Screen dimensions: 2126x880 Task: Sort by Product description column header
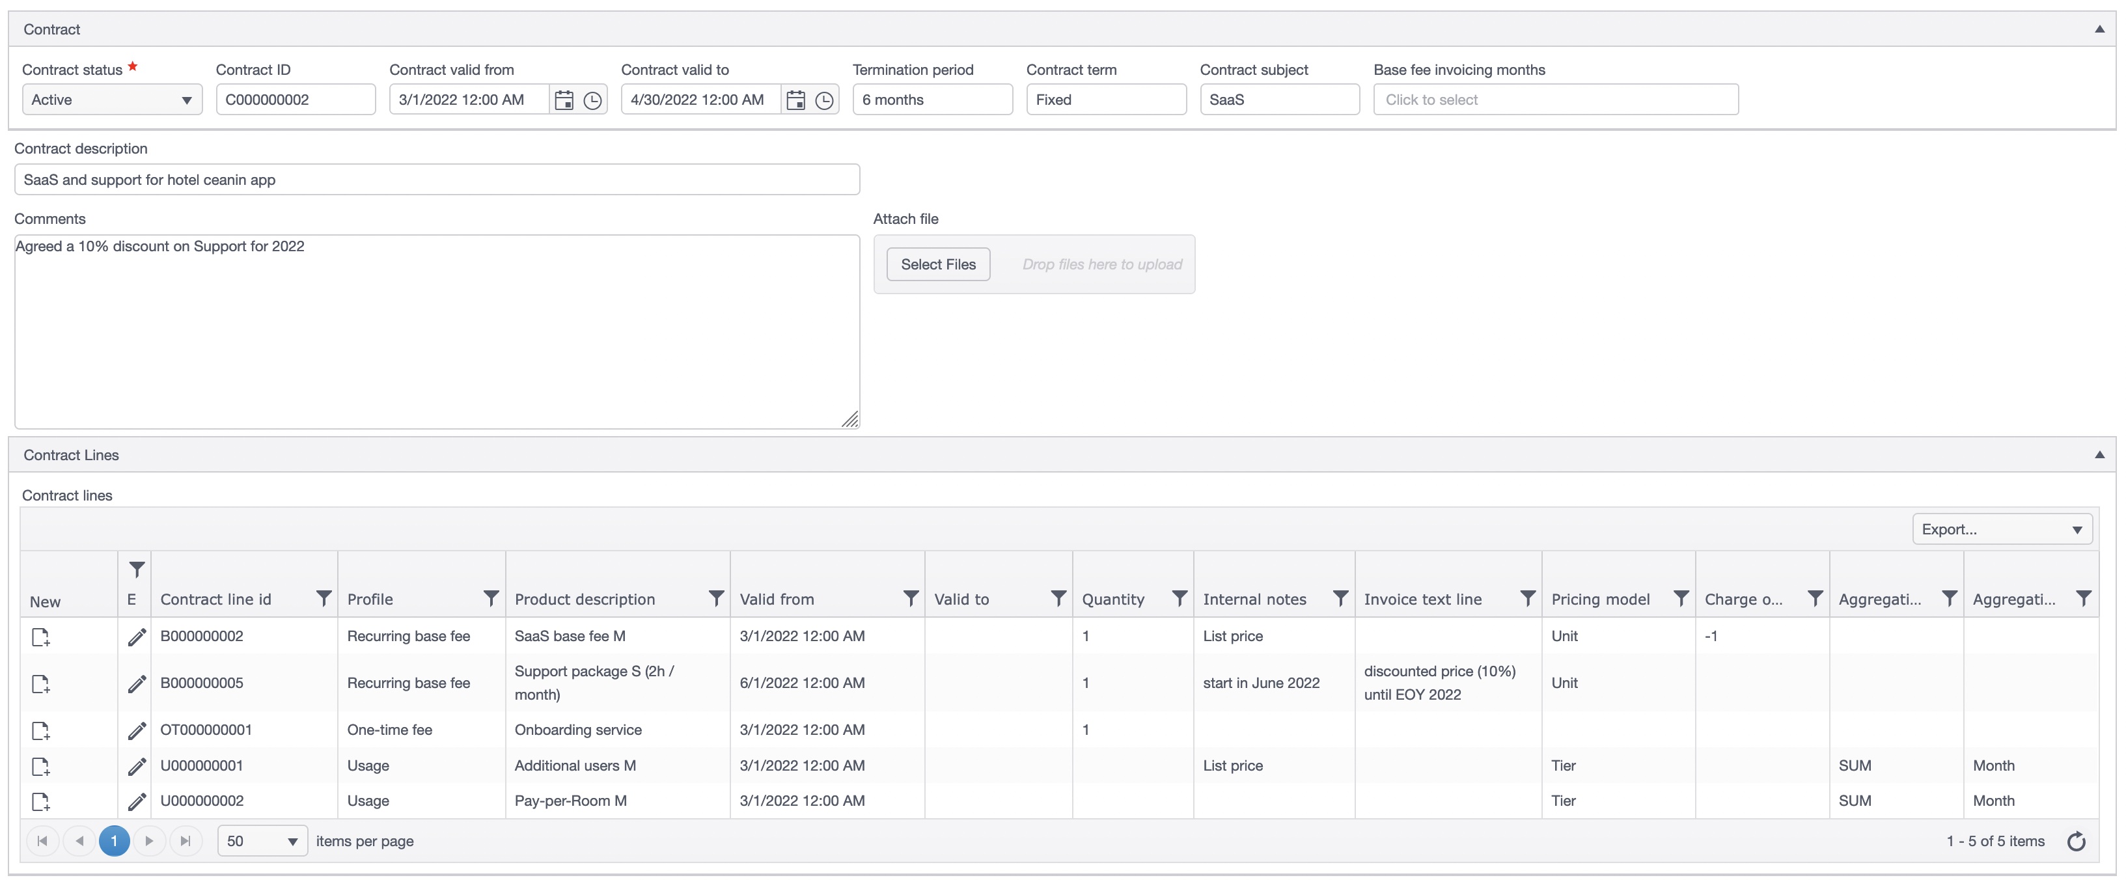(x=585, y=599)
